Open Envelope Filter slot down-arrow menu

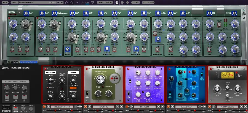[x=80, y=107]
